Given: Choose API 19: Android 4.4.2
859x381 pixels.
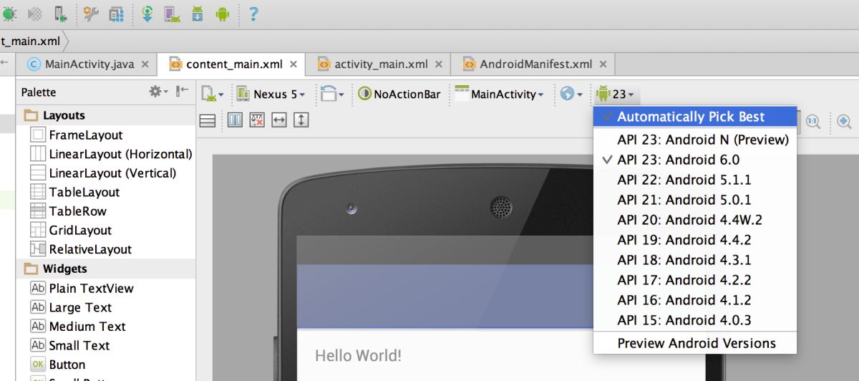Looking at the screenshot, I should tap(694, 240).
